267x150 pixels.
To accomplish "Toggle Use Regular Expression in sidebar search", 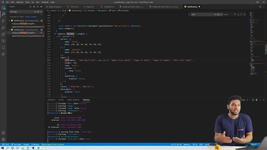I will coord(41,12).
